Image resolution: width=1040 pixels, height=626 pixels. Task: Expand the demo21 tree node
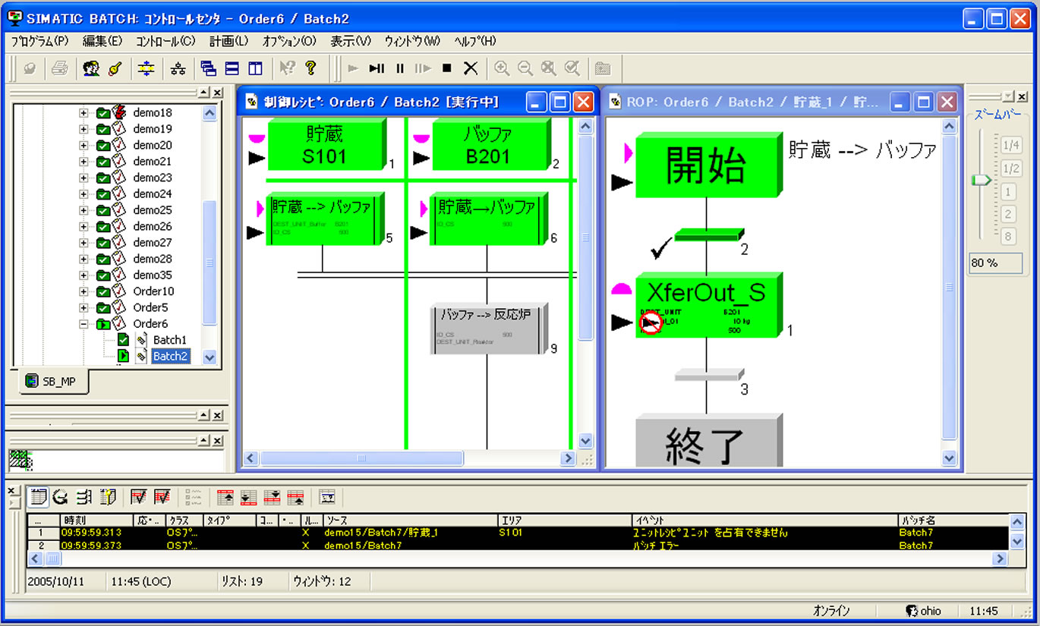(84, 162)
